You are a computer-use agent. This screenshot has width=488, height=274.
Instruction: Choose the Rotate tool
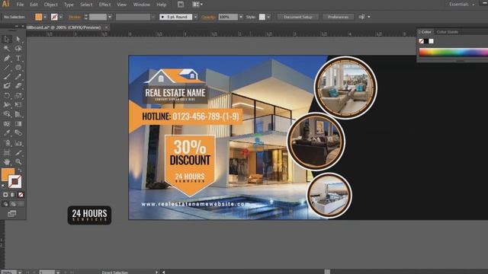pos(7,95)
